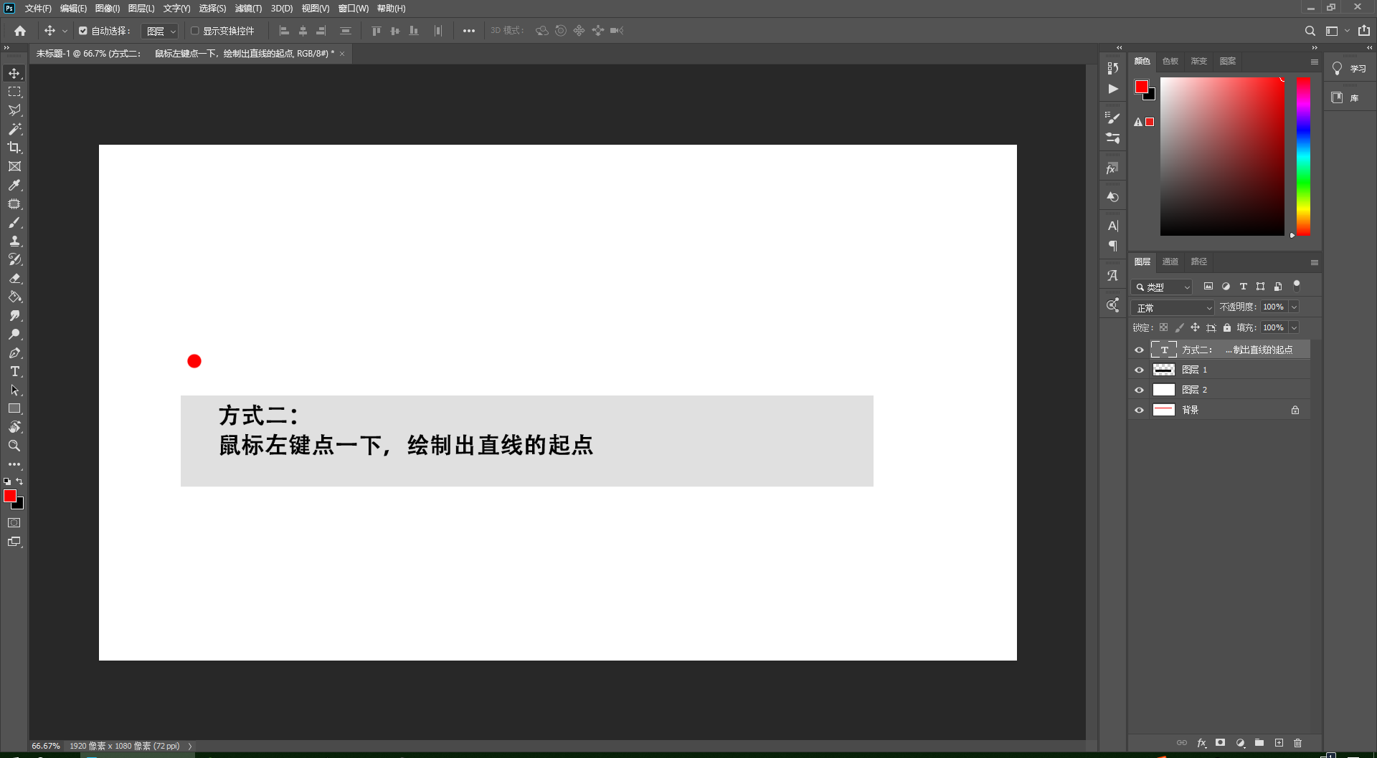
Task: Select the Eraser tool
Action: (x=14, y=278)
